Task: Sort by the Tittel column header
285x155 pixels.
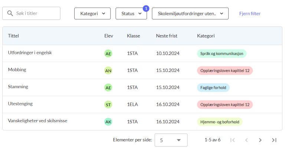Action: click(13, 36)
